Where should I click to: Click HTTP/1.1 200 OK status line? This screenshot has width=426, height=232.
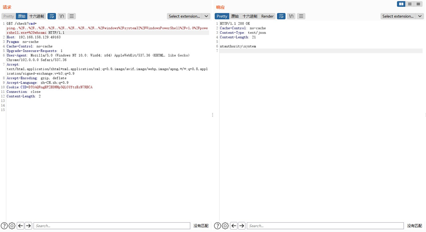(x=235, y=24)
